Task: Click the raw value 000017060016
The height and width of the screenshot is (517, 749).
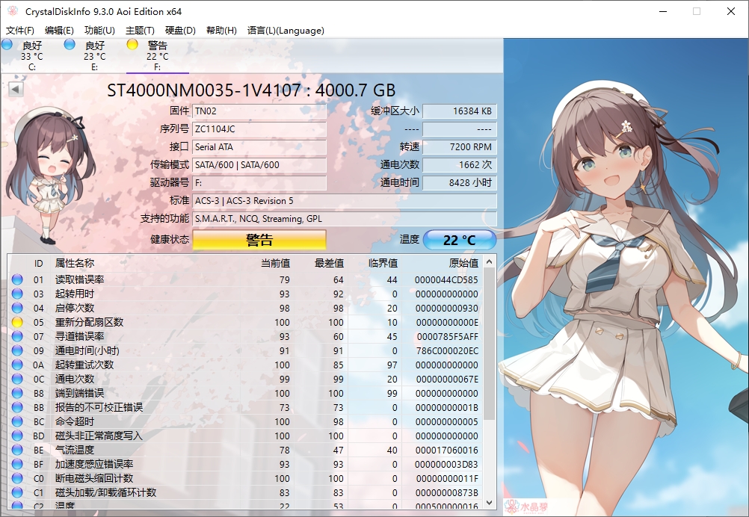Action: tap(446, 451)
